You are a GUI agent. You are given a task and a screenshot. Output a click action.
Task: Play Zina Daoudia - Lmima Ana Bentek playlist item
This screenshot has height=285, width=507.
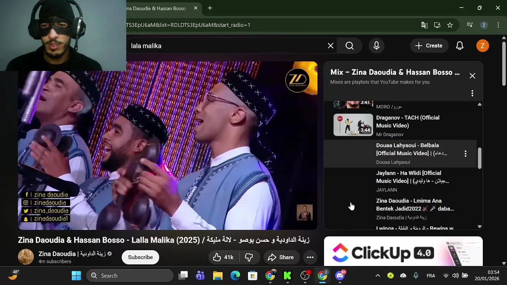click(x=400, y=209)
